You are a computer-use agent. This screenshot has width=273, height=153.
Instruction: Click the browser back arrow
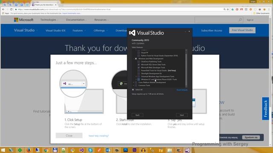[x=3, y=9]
